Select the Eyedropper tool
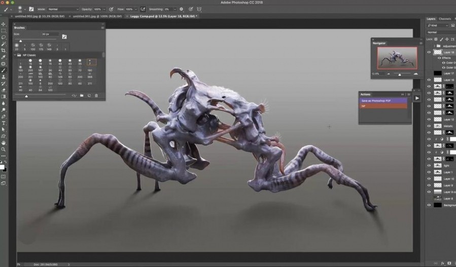 tap(4, 57)
